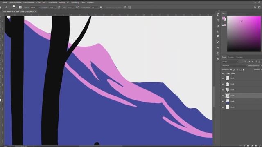Image resolution: width=262 pixels, height=147 pixels.
Task: Expand the layer group folder
Action: tap(226, 73)
